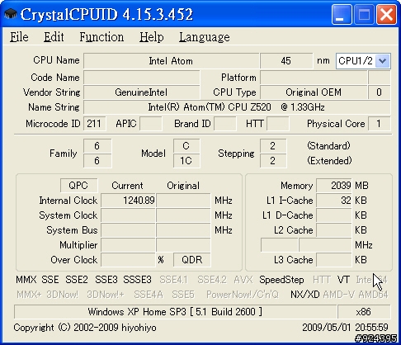Screen dimensions: 401x345
Task: Click the grayed AVX feature label
Action: coord(243,280)
